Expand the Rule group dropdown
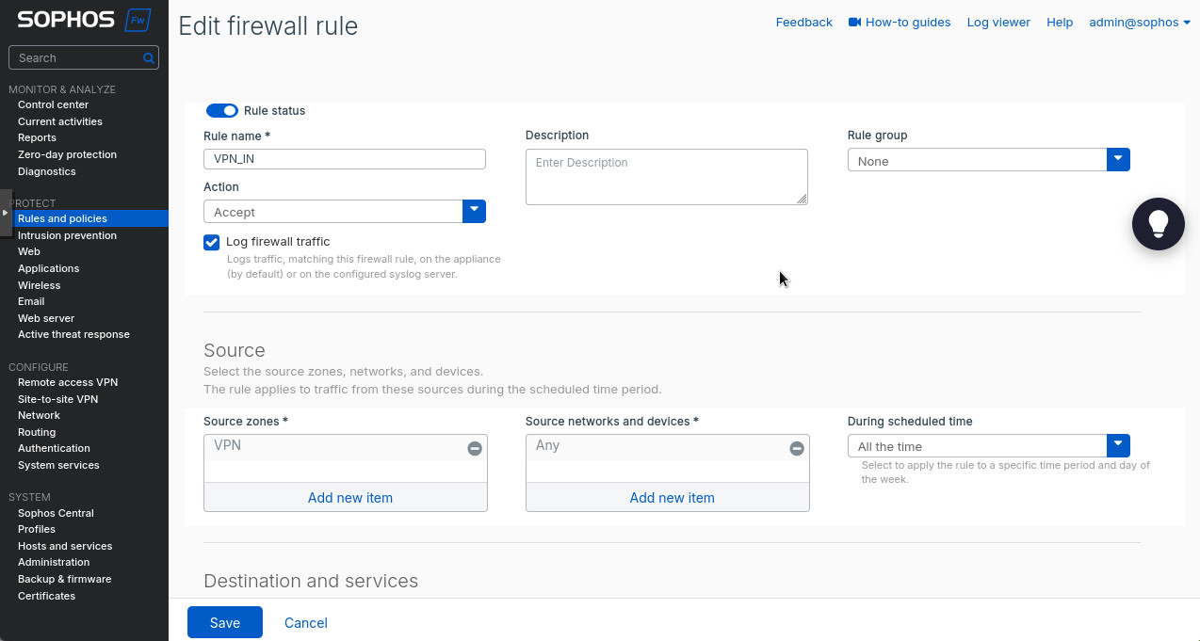This screenshot has width=1200, height=641. point(1118,160)
